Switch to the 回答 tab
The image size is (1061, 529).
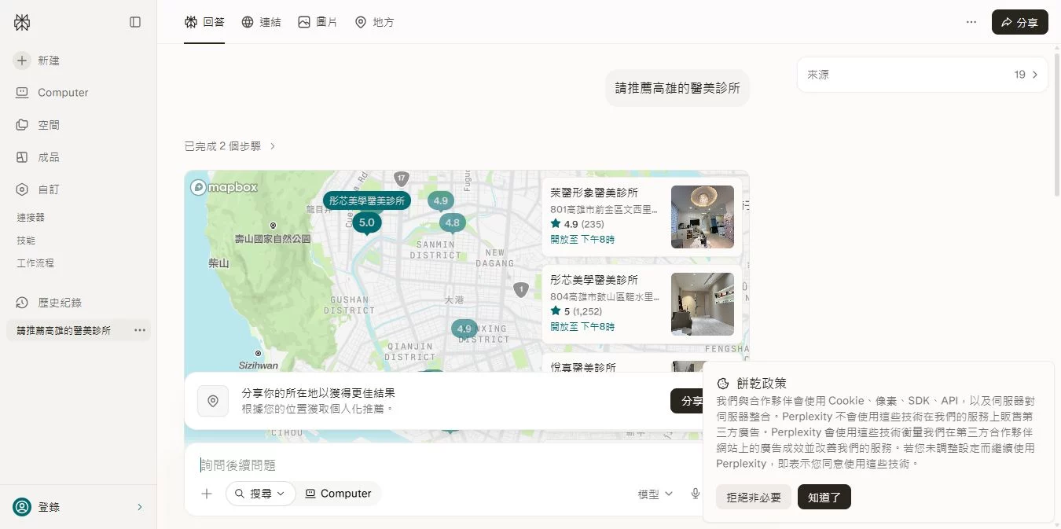204,22
